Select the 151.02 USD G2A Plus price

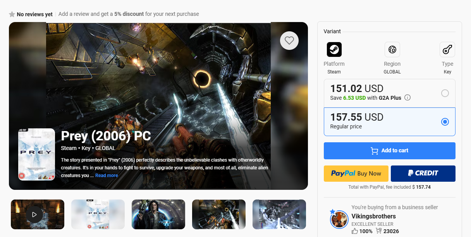[x=389, y=93]
